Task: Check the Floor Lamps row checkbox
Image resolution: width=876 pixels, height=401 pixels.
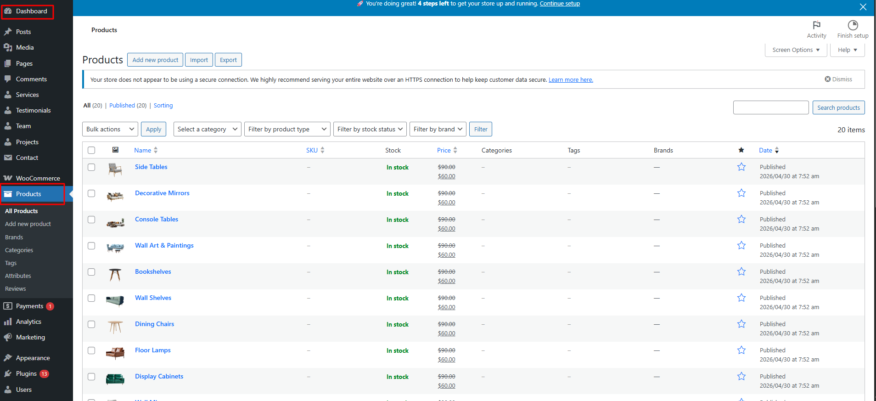Action: point(91,350)
